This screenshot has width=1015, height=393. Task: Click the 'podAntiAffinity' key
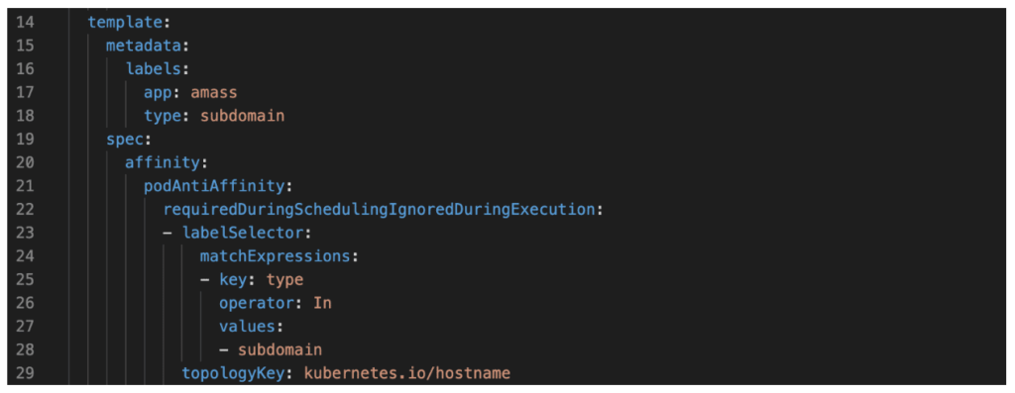[214, 186]
